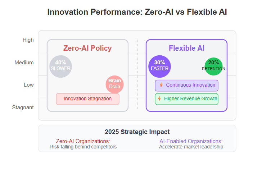This screenshot has height=170, width=271.
Task: Select the 2025 Strategic Impact heading
Action: [x=137, y=132]
